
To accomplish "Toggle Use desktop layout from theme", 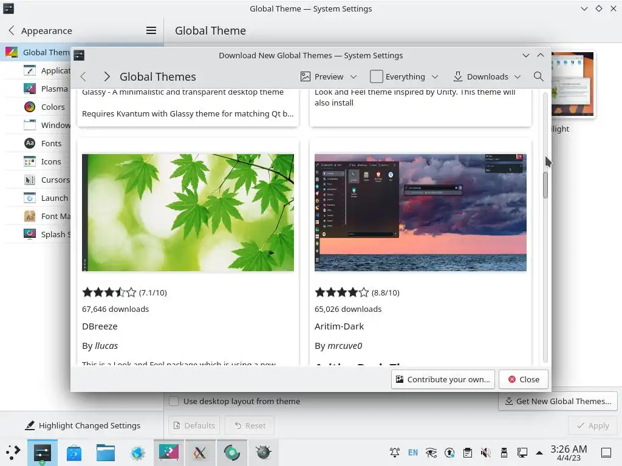I will (x=174, y=402).
